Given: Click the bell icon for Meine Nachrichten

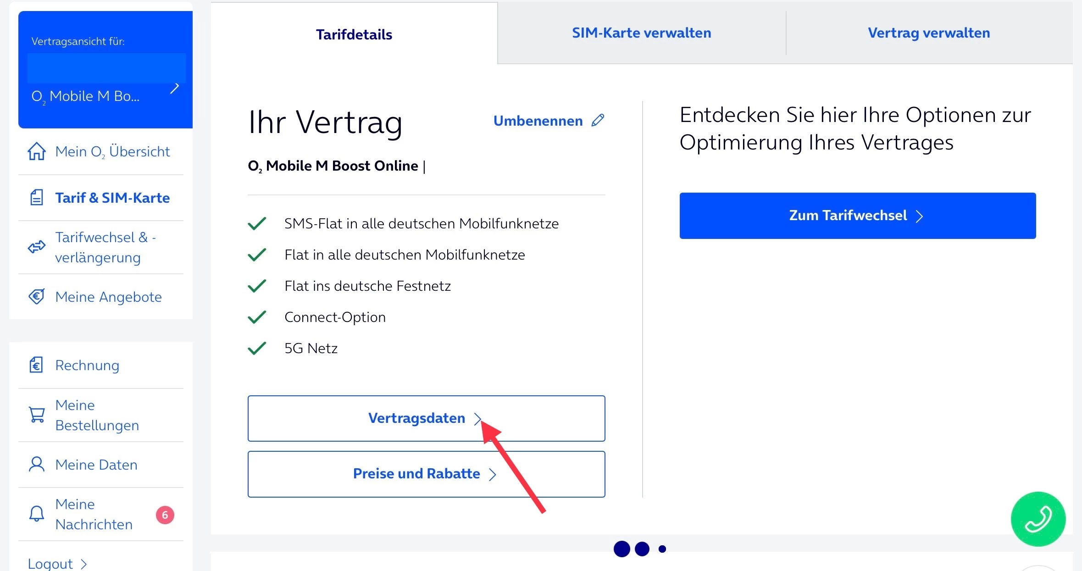Looking at the screenshot, I should 37,514.
